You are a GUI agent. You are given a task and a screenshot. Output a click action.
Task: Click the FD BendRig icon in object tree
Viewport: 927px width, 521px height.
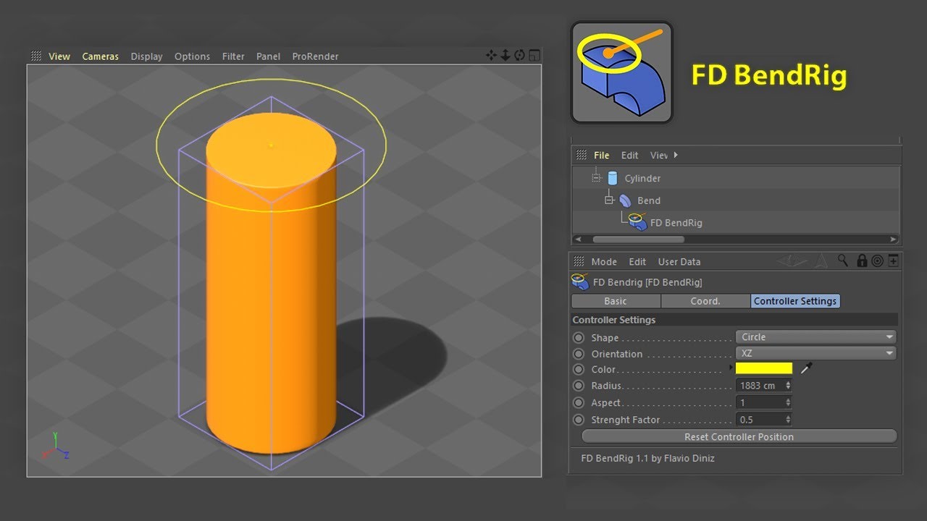pyautogui.click(x=637, y=222)
